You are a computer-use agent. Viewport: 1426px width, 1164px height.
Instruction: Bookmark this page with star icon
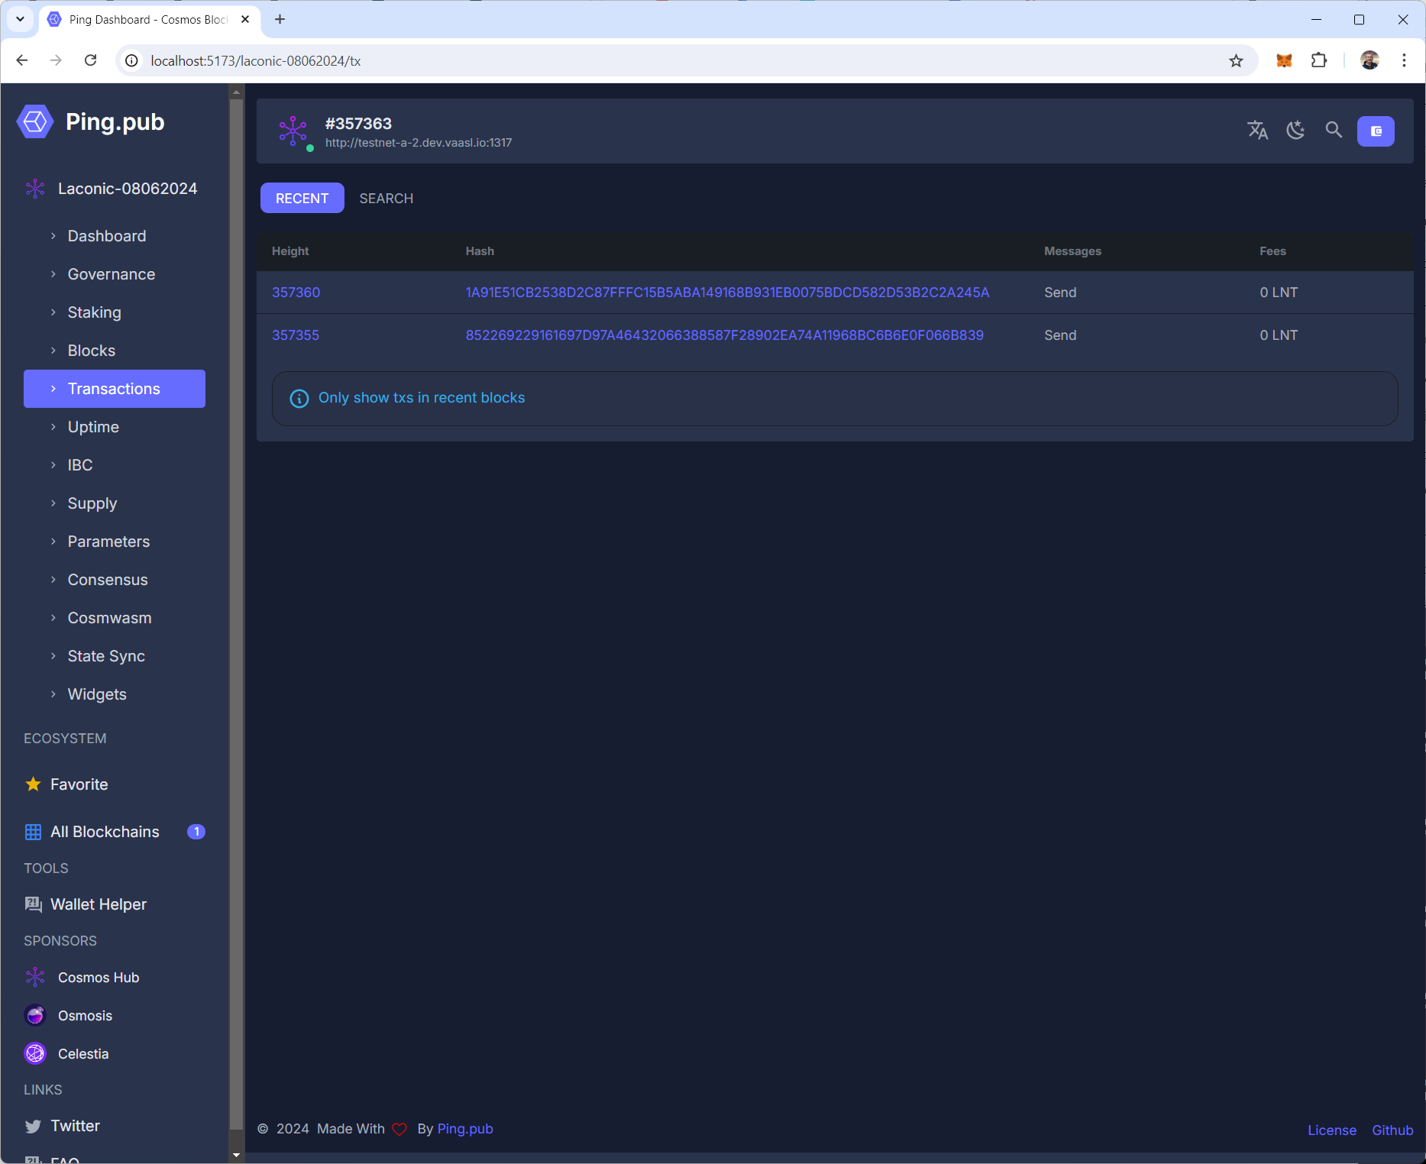point(1236,61)
